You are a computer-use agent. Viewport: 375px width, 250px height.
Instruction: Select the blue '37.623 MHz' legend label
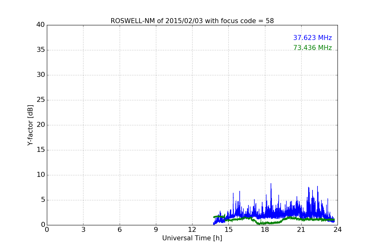(x=312, y=38)
